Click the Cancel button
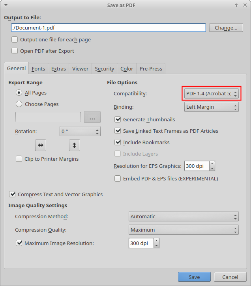 pyautogui.click(x=230, y=277)
